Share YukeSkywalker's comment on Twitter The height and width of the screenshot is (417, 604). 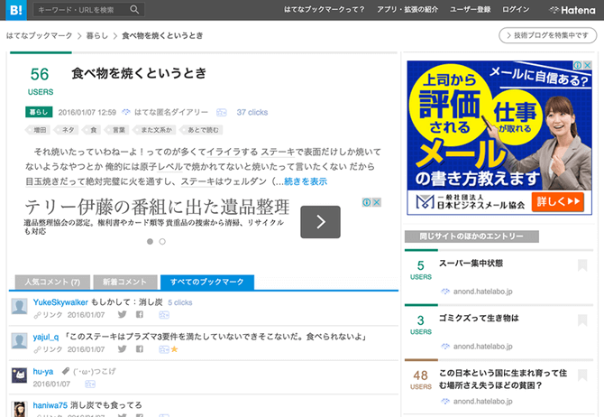[x=119, y=314]
